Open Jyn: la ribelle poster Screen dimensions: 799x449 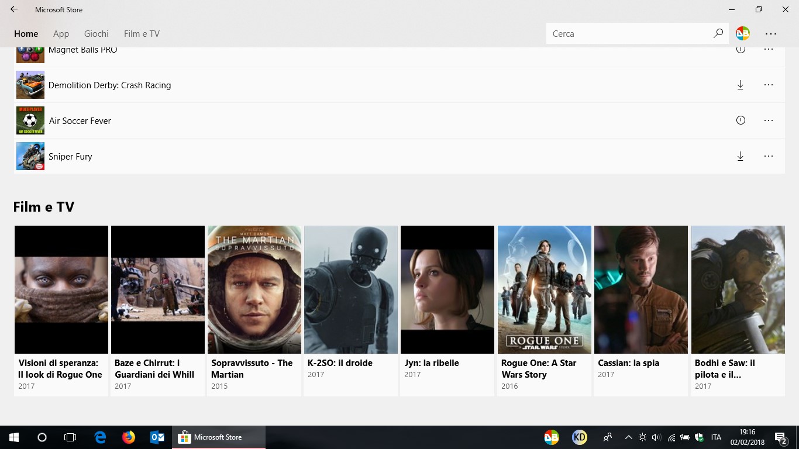447,289
